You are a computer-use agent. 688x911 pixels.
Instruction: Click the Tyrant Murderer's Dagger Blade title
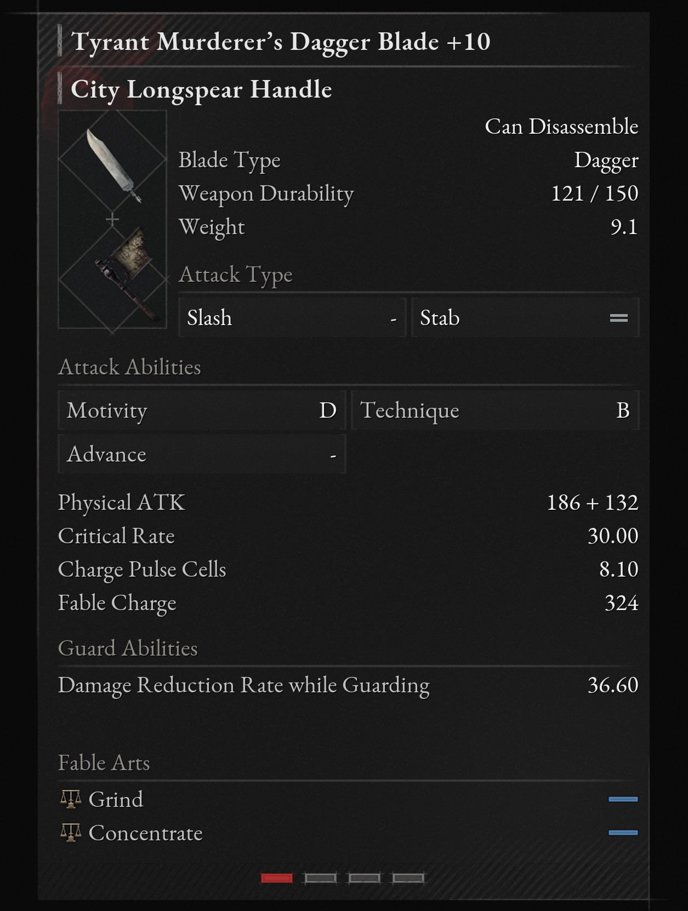coord(281,42)
